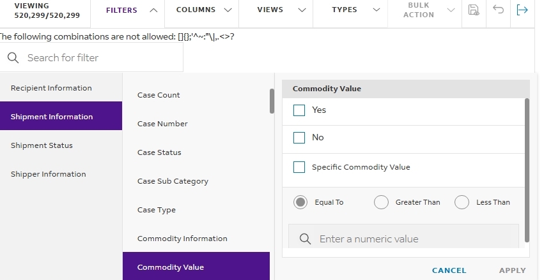Image resolution: width=544 pixels, height=280 pixels.
Task: Select the Equal To radio button
Action: [300, 202]
